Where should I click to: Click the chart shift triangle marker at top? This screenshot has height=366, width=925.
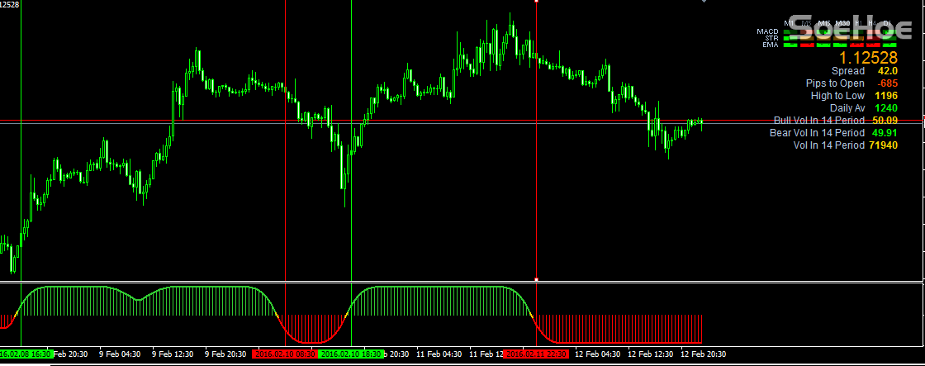(704, 2)
